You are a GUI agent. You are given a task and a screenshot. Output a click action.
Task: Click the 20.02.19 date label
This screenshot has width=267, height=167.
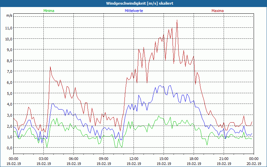(x=254, y=164)
